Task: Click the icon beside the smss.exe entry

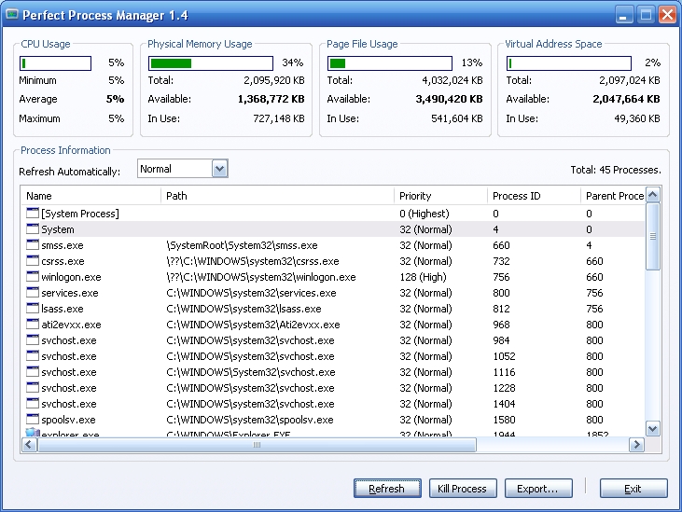Action: 33,244
